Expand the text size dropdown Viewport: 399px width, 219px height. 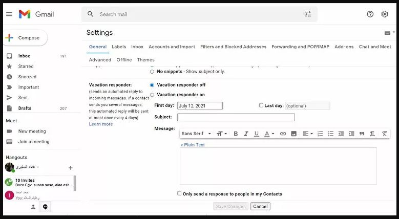click(221, 134)
